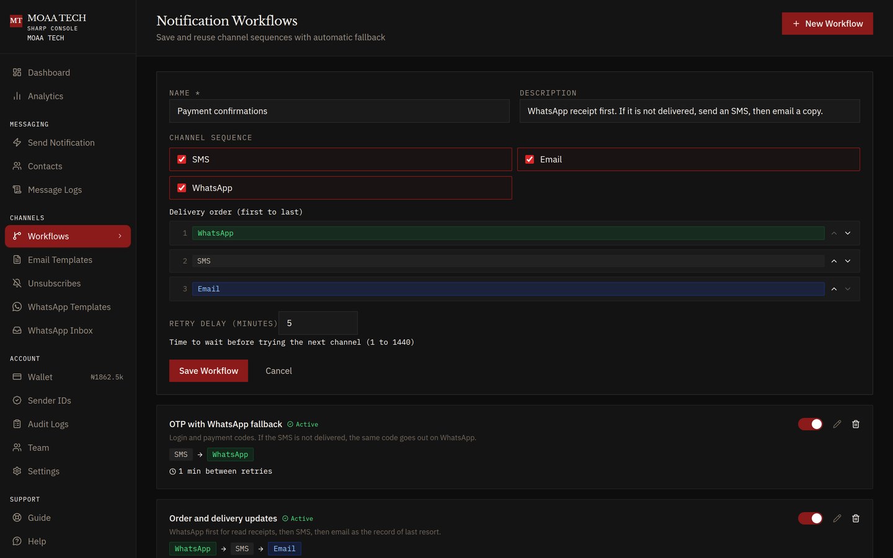
Task: Click the Name input field
Action: (339, 111)
